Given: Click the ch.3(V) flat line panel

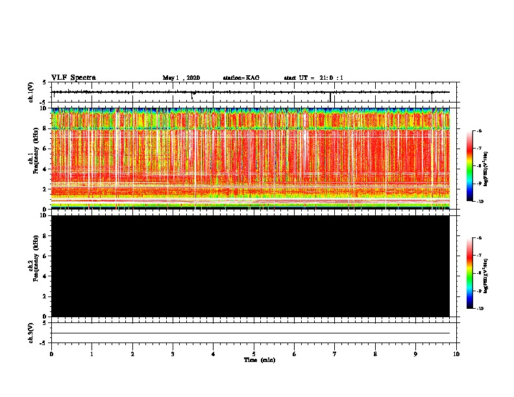Looking at the screenshot, I should (255, 333).
